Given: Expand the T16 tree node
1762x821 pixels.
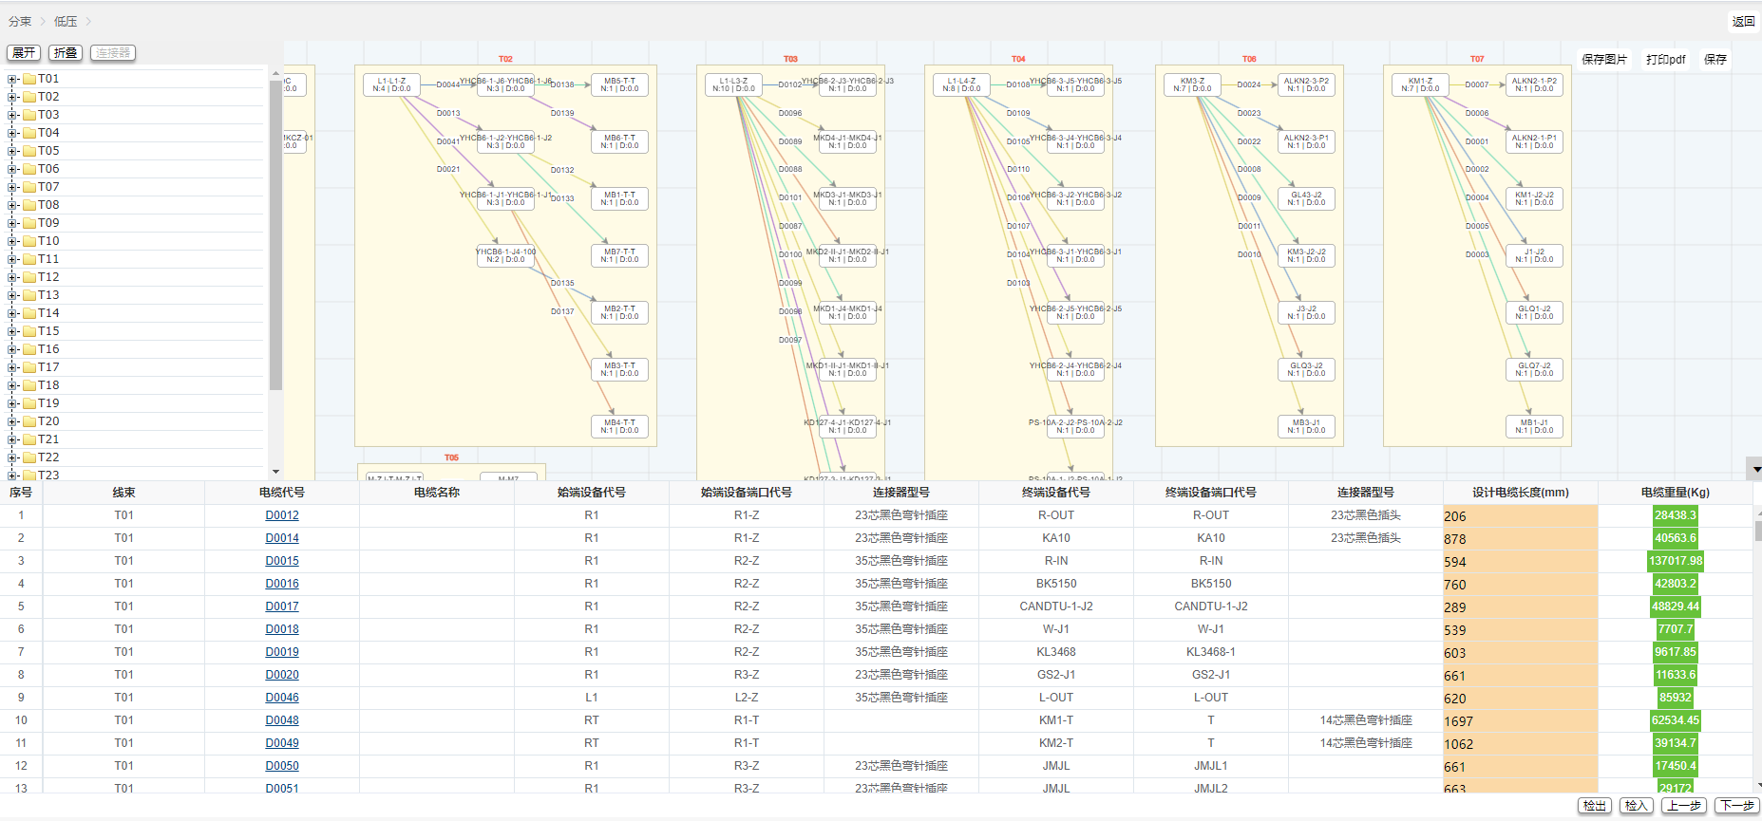Looking at the screenshot, I should tap(12, 350).
